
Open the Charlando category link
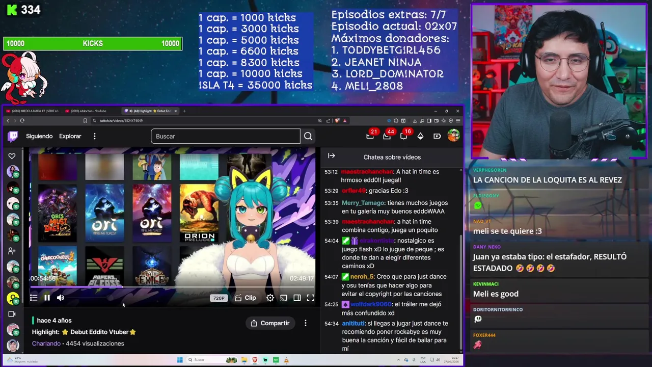pos(46,344)
